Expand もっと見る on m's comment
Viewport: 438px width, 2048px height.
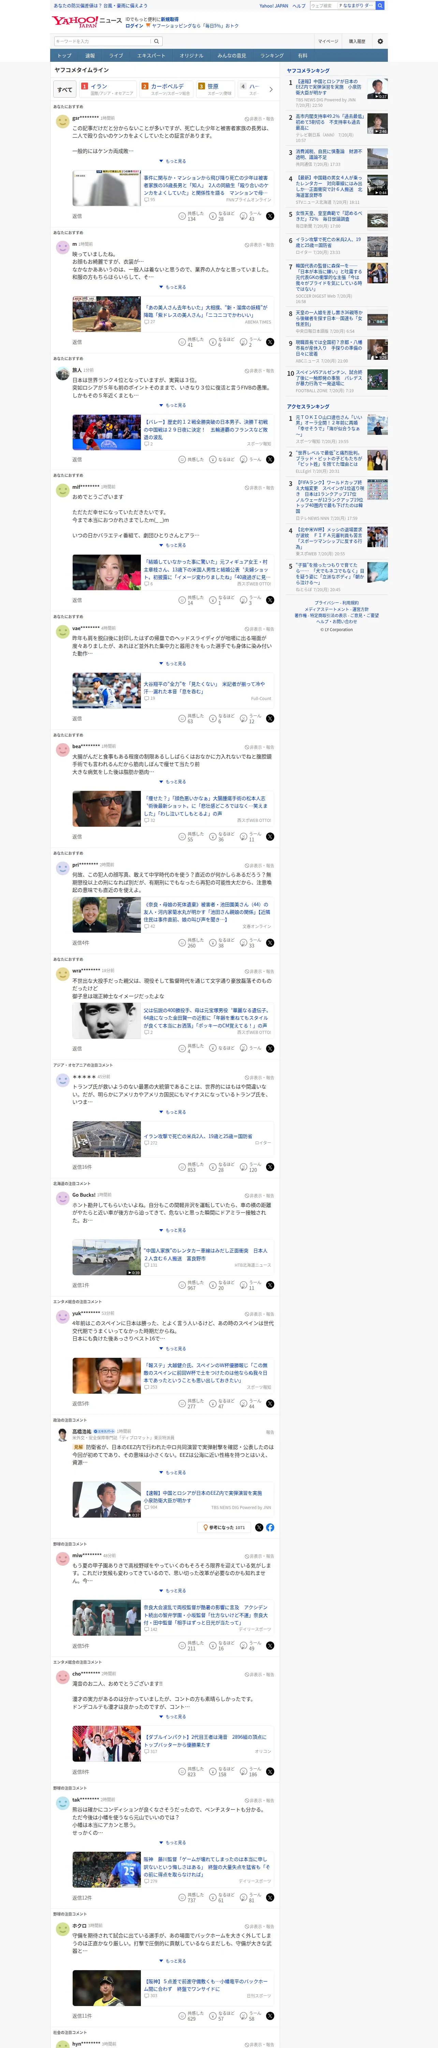pyautogui.click(x=173, y=287)
